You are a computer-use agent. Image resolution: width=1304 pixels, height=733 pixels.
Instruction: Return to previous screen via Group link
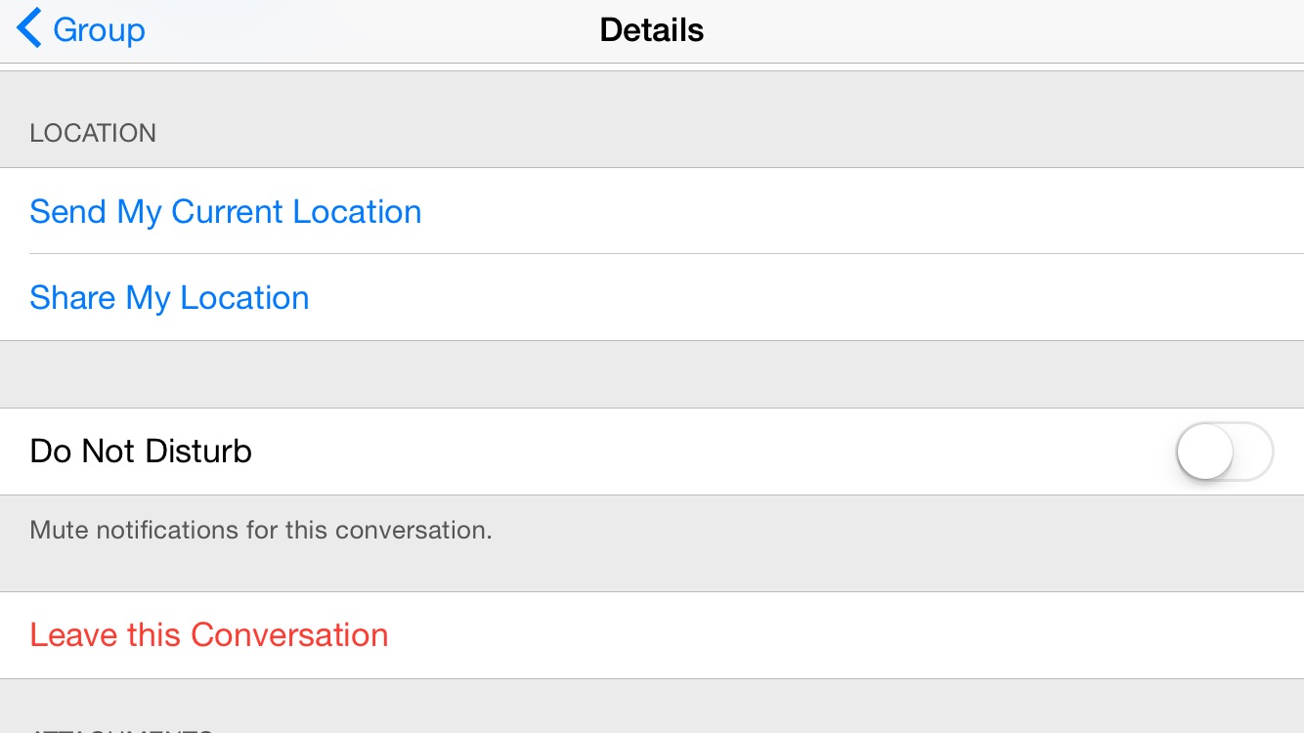[99, 29]
